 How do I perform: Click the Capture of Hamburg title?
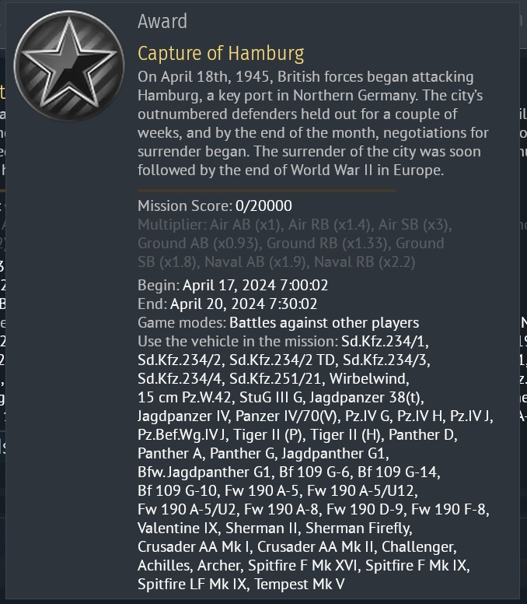coord(221,54)
